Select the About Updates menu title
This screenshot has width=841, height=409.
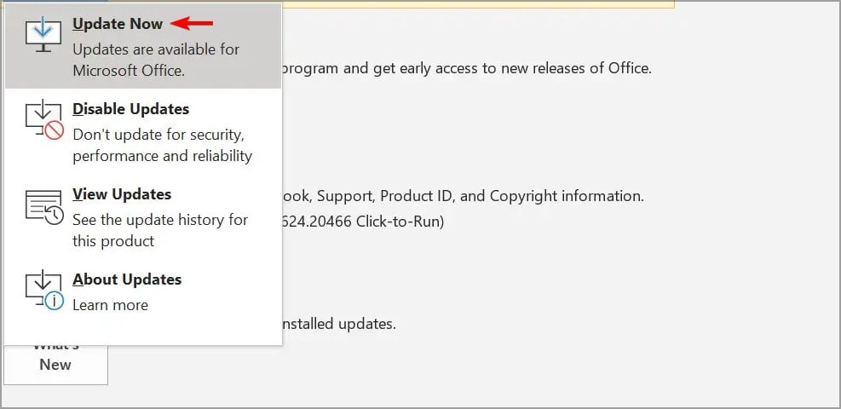pyautogui.click(x=127, y=279)
